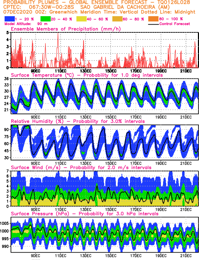This screenshot has height=260, width=199.
Task: Click the orange 80 - 100 % legend swatch
Action: click(154, 19)
